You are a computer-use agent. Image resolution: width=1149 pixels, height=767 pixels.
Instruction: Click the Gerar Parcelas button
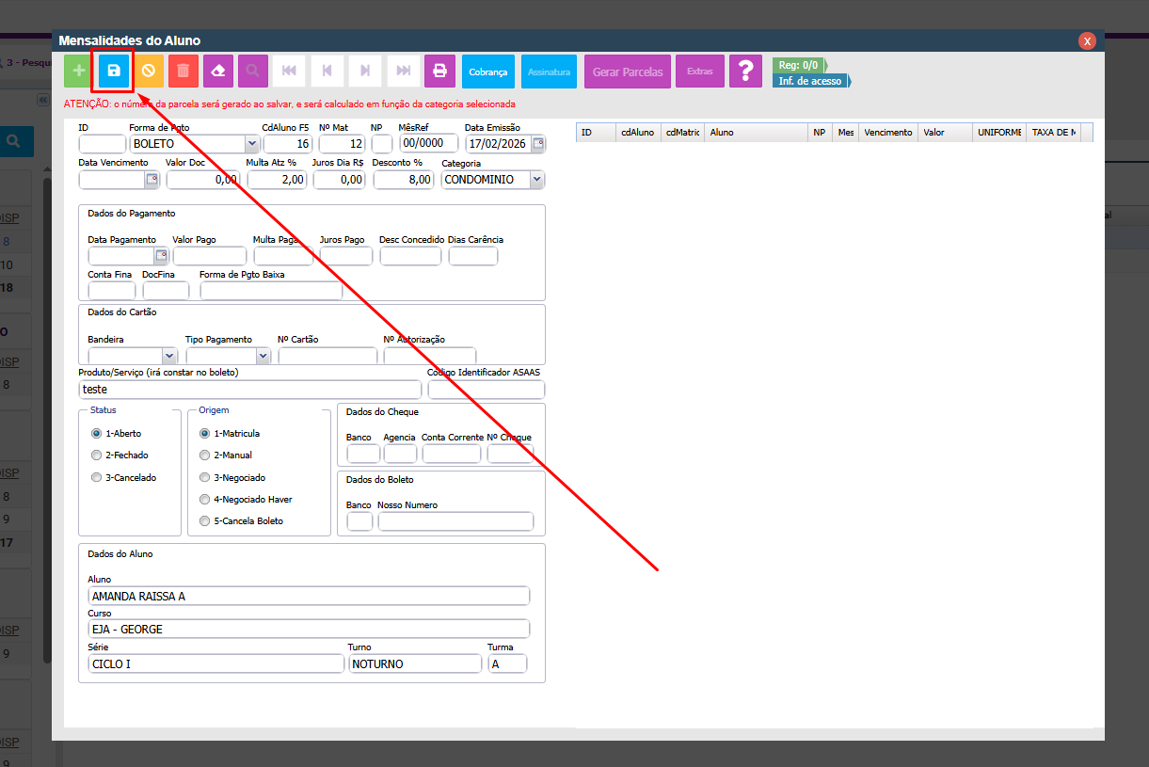628,72
